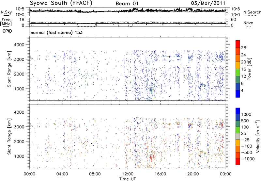
Task: Click the '04:00' time tick label
Action: pos(62,174)
